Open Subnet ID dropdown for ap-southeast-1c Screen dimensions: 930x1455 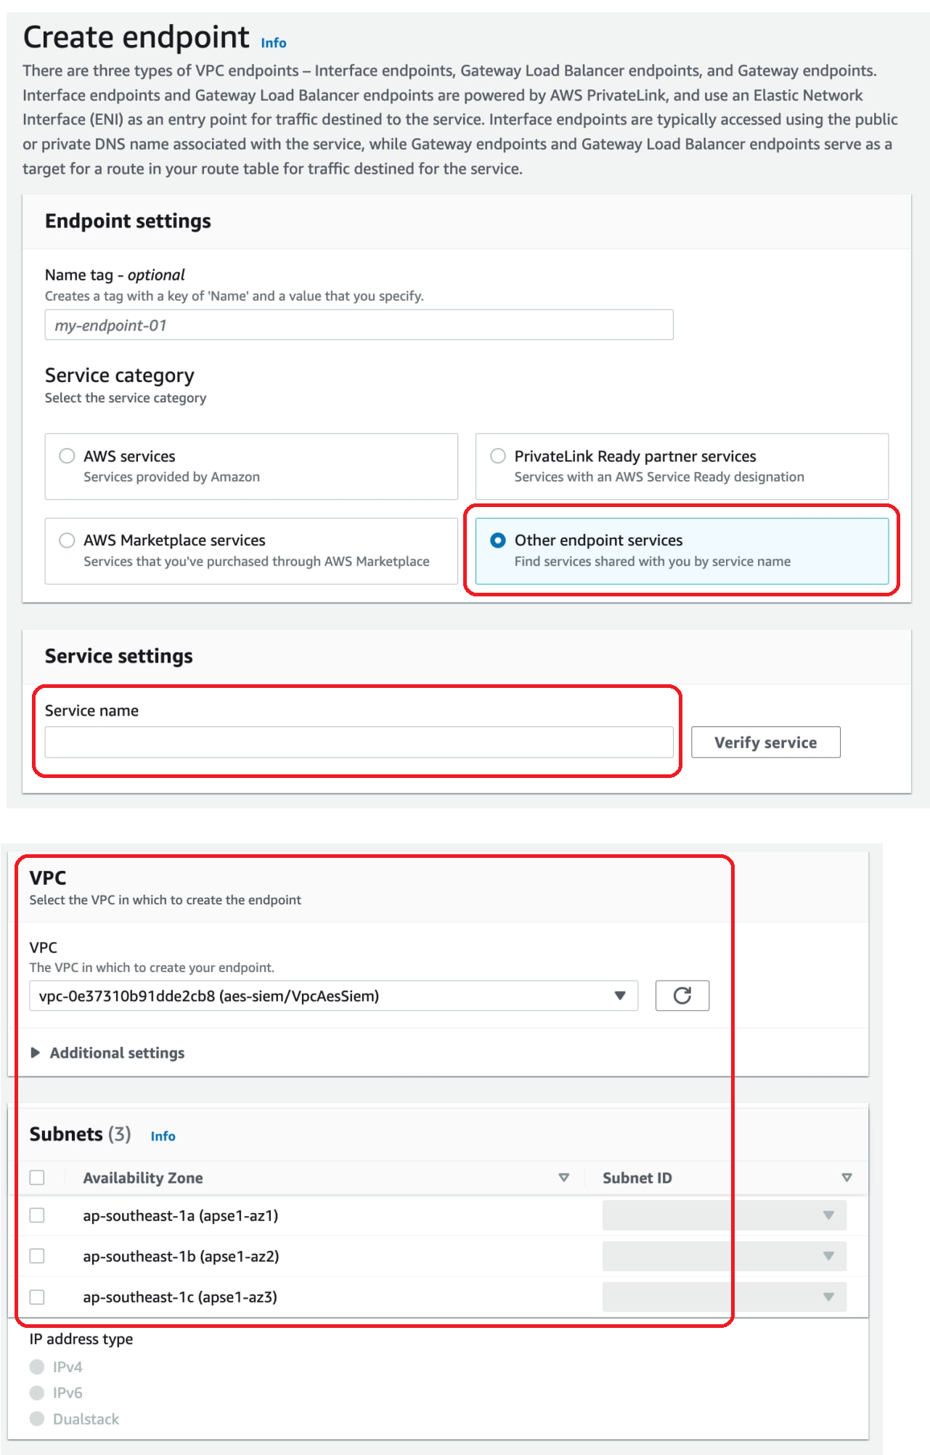pos(724,1297)
